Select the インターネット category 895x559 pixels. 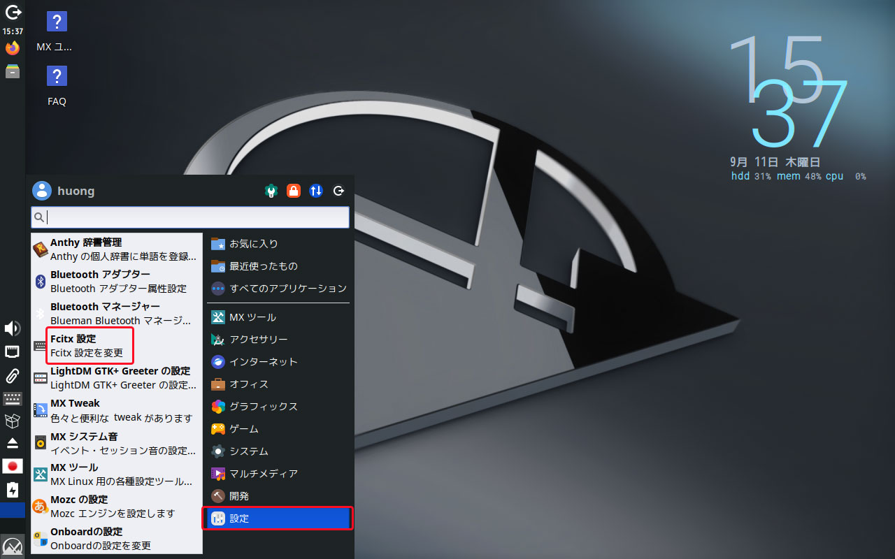point(278,362)
